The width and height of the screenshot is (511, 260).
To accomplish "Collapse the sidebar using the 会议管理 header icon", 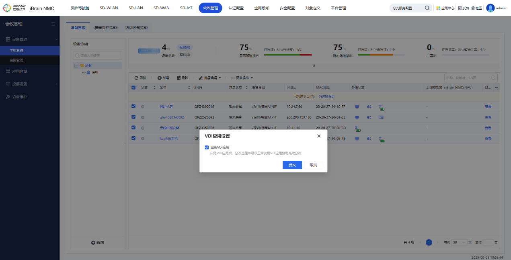I will [x=53, y=24].
